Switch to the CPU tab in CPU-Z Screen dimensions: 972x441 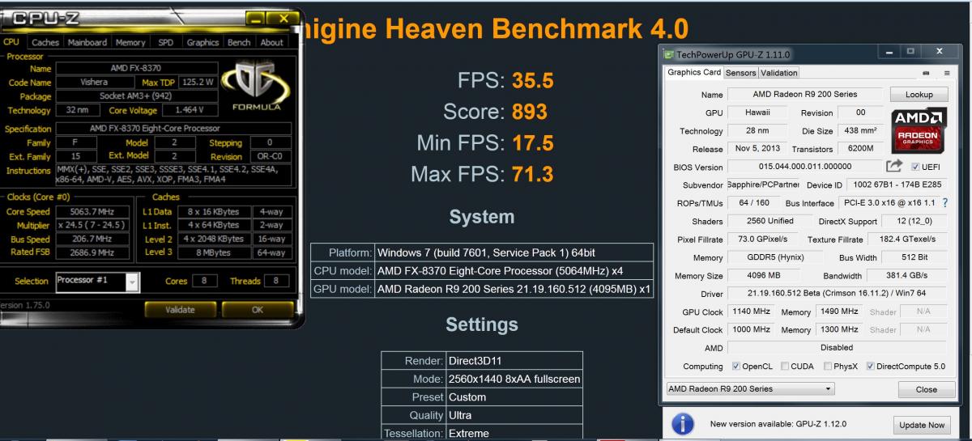[12, 42]
